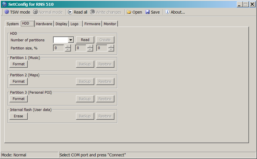Viewport: 257px width, 159px height.
Task: Click the "Mode: Normal" status bar text
Action: (x=14, y=155)
